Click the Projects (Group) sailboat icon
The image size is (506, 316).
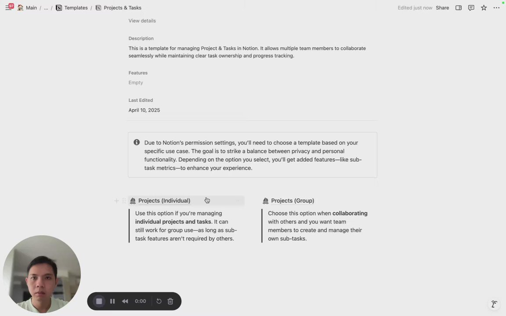265,201
